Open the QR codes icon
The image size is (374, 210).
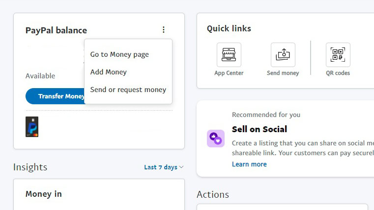click(338, 55)
